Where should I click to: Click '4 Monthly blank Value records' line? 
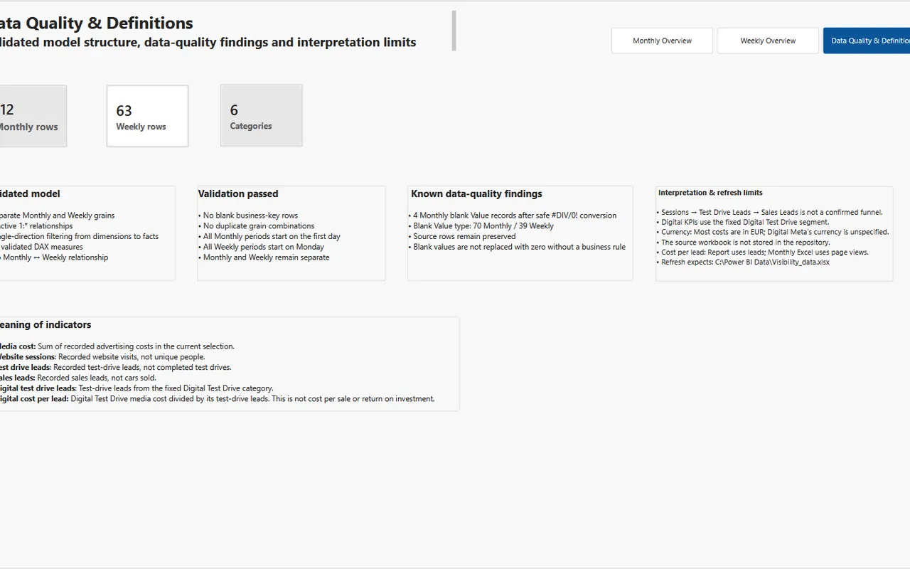tap(513, 216)
